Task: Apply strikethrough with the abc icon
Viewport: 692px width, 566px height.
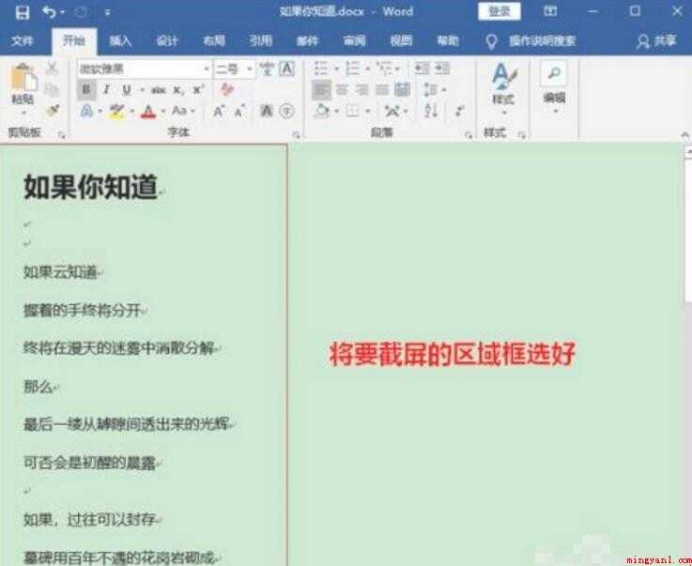Action: [158, 90]
